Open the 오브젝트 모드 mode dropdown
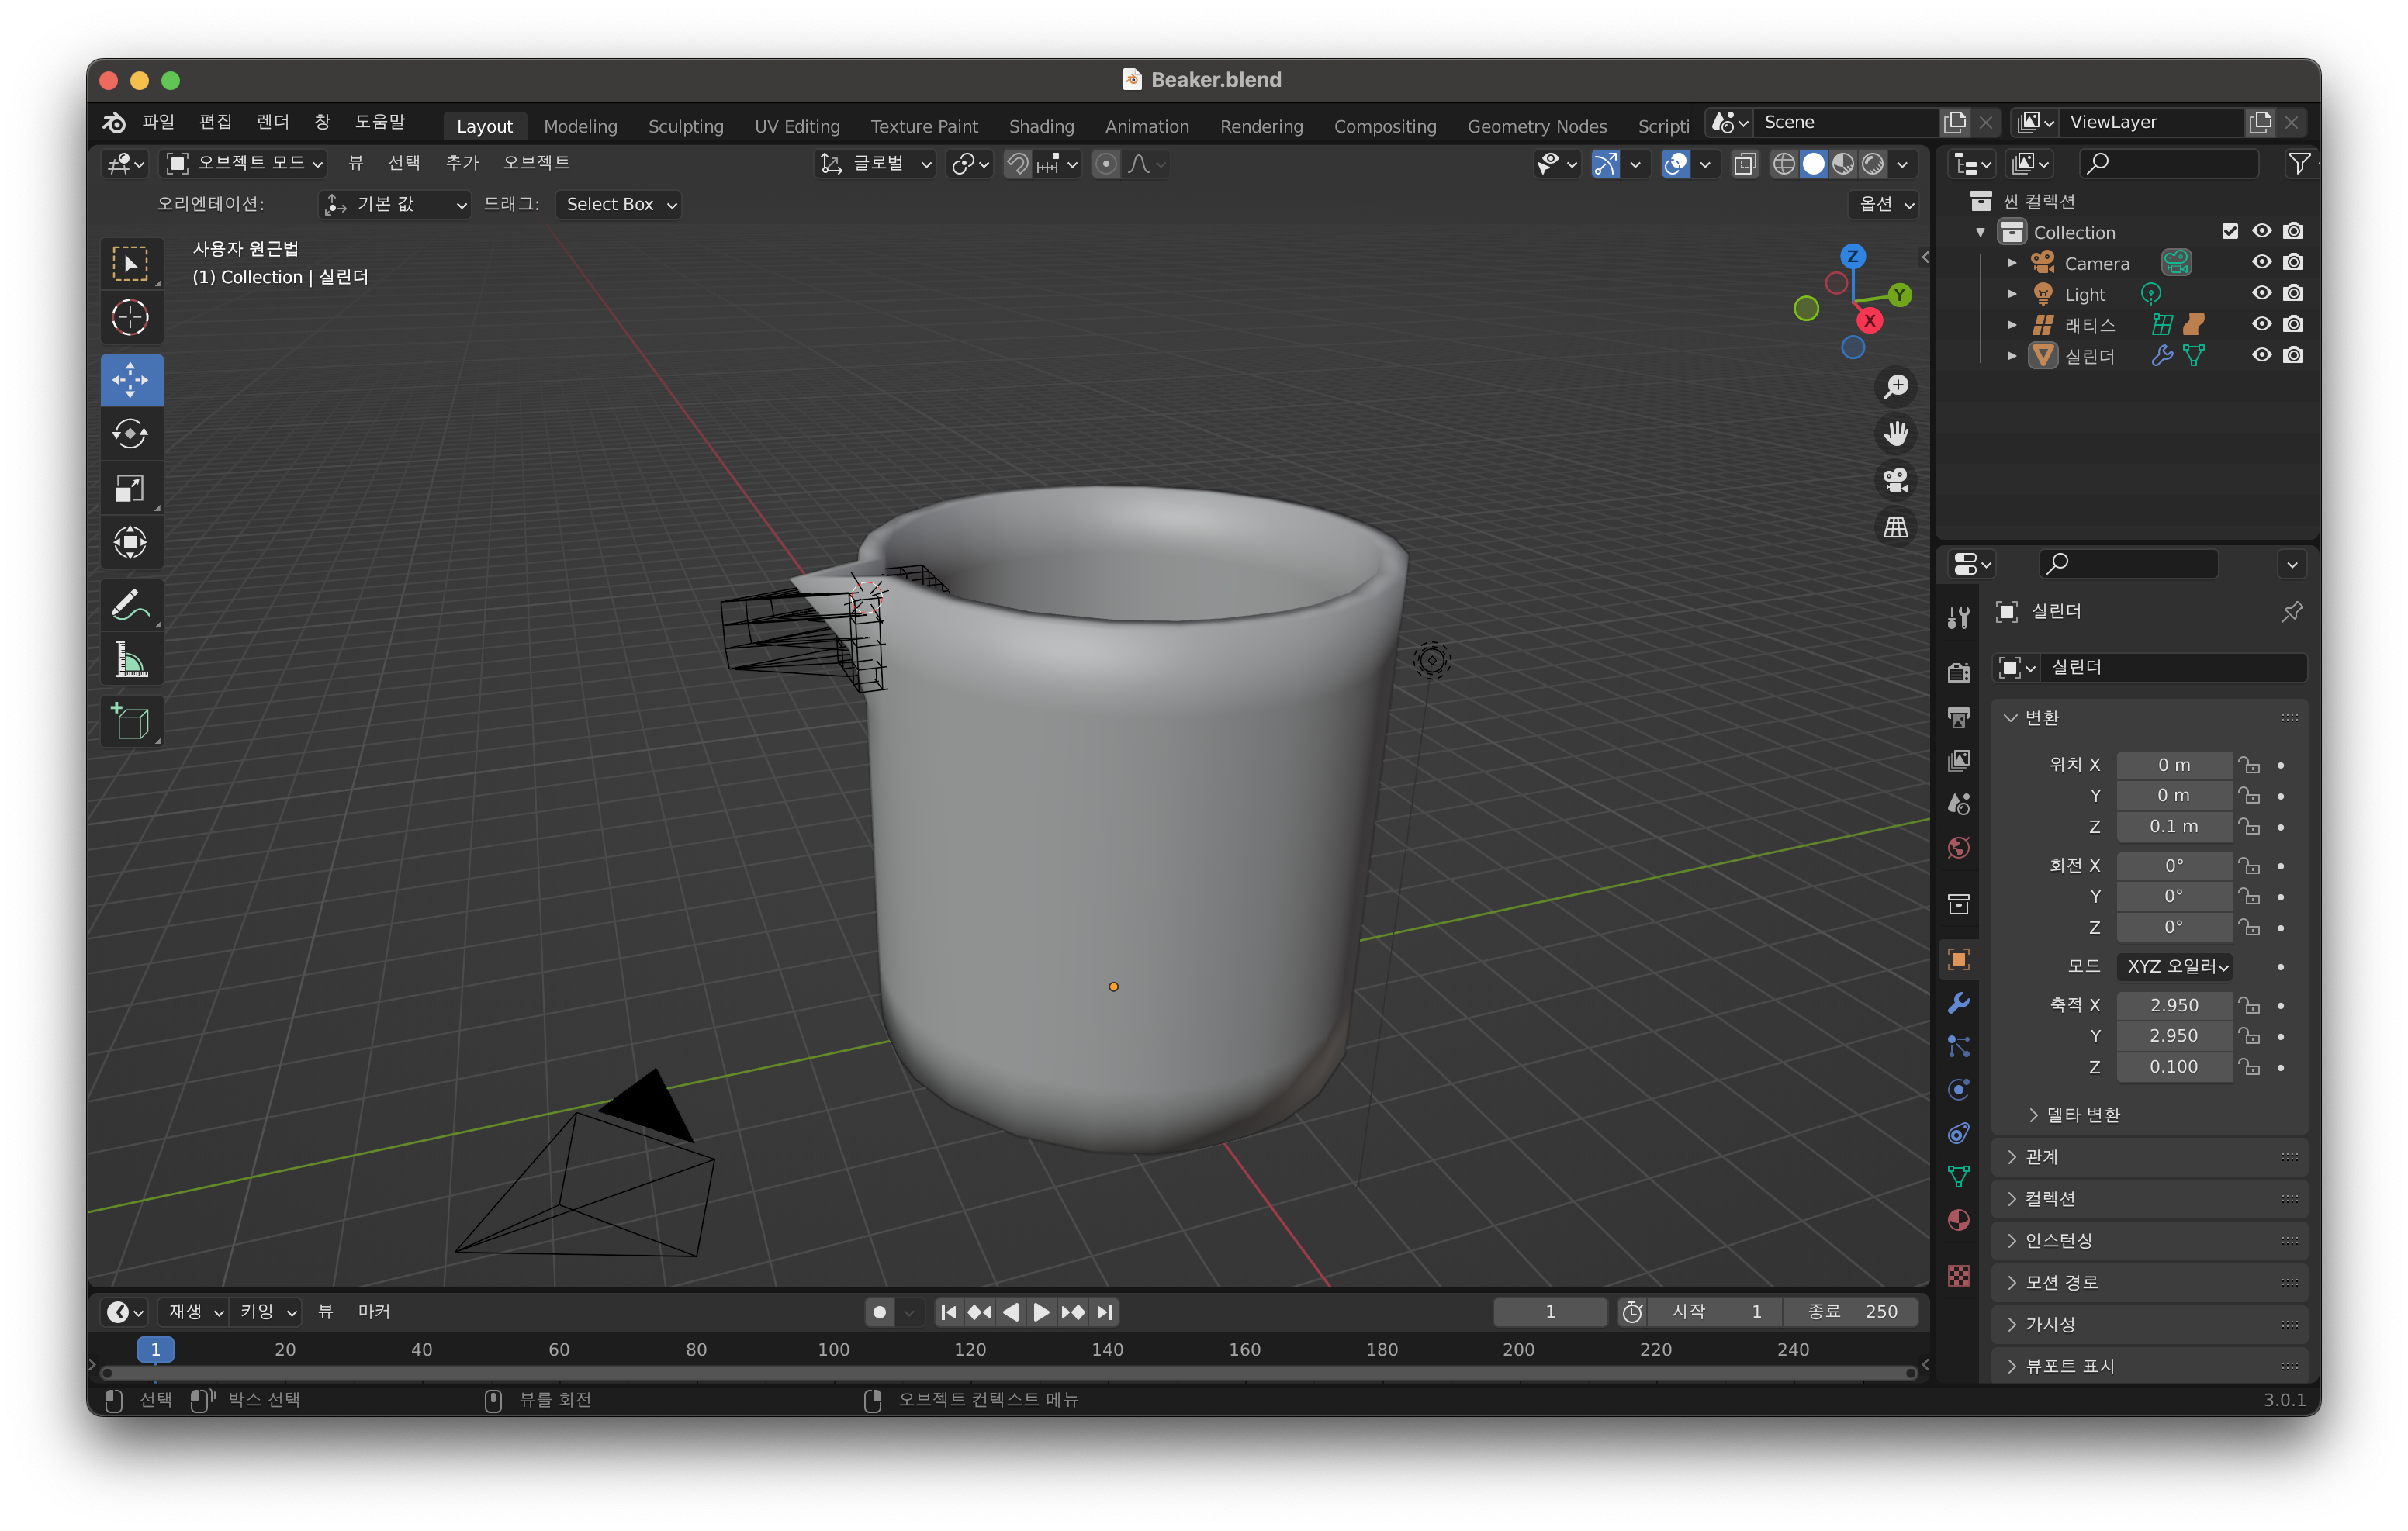Viewport: 2408px width, 1531px height. [x=245, y=163]
